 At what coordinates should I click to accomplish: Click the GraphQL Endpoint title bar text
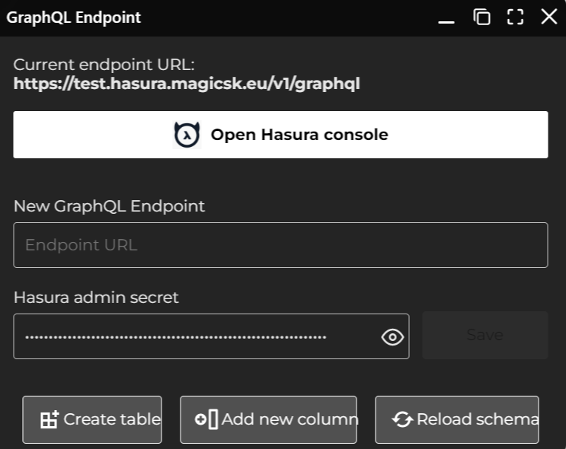(74, 18)
